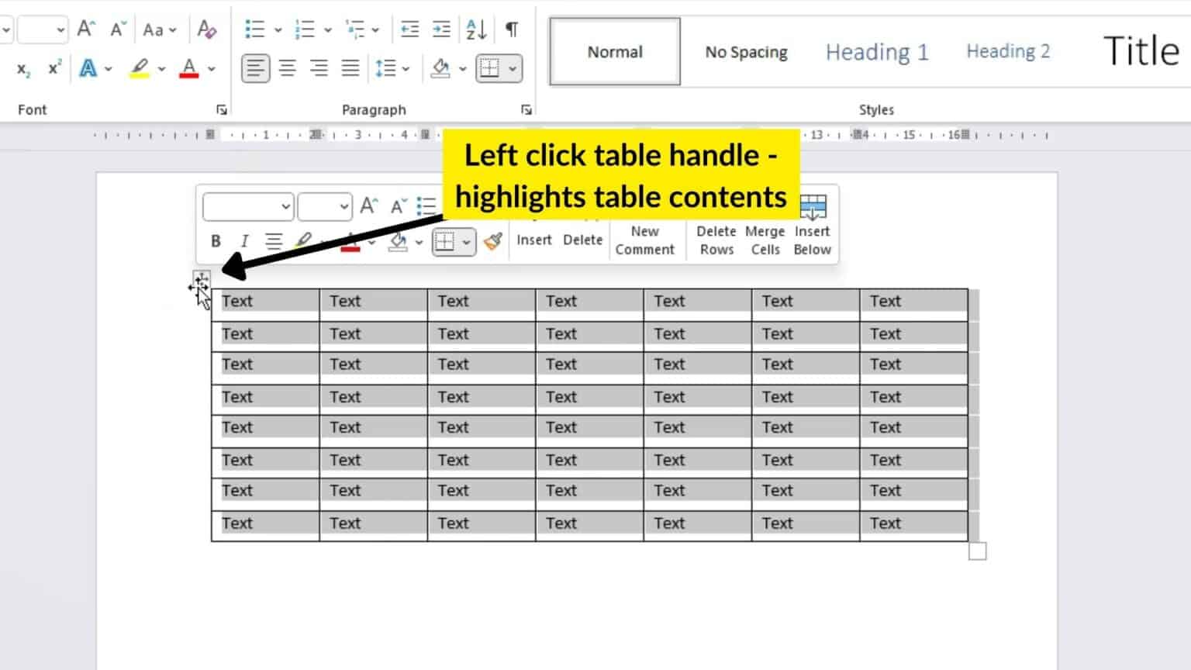This screenshot has width=1191, height=670.
Task: Toggle Italic on the mini toolbar
Action: [244, 240]
